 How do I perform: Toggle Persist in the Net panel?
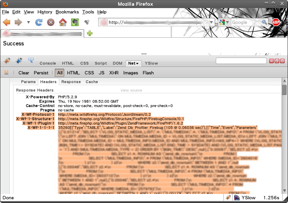coord(41,73)
